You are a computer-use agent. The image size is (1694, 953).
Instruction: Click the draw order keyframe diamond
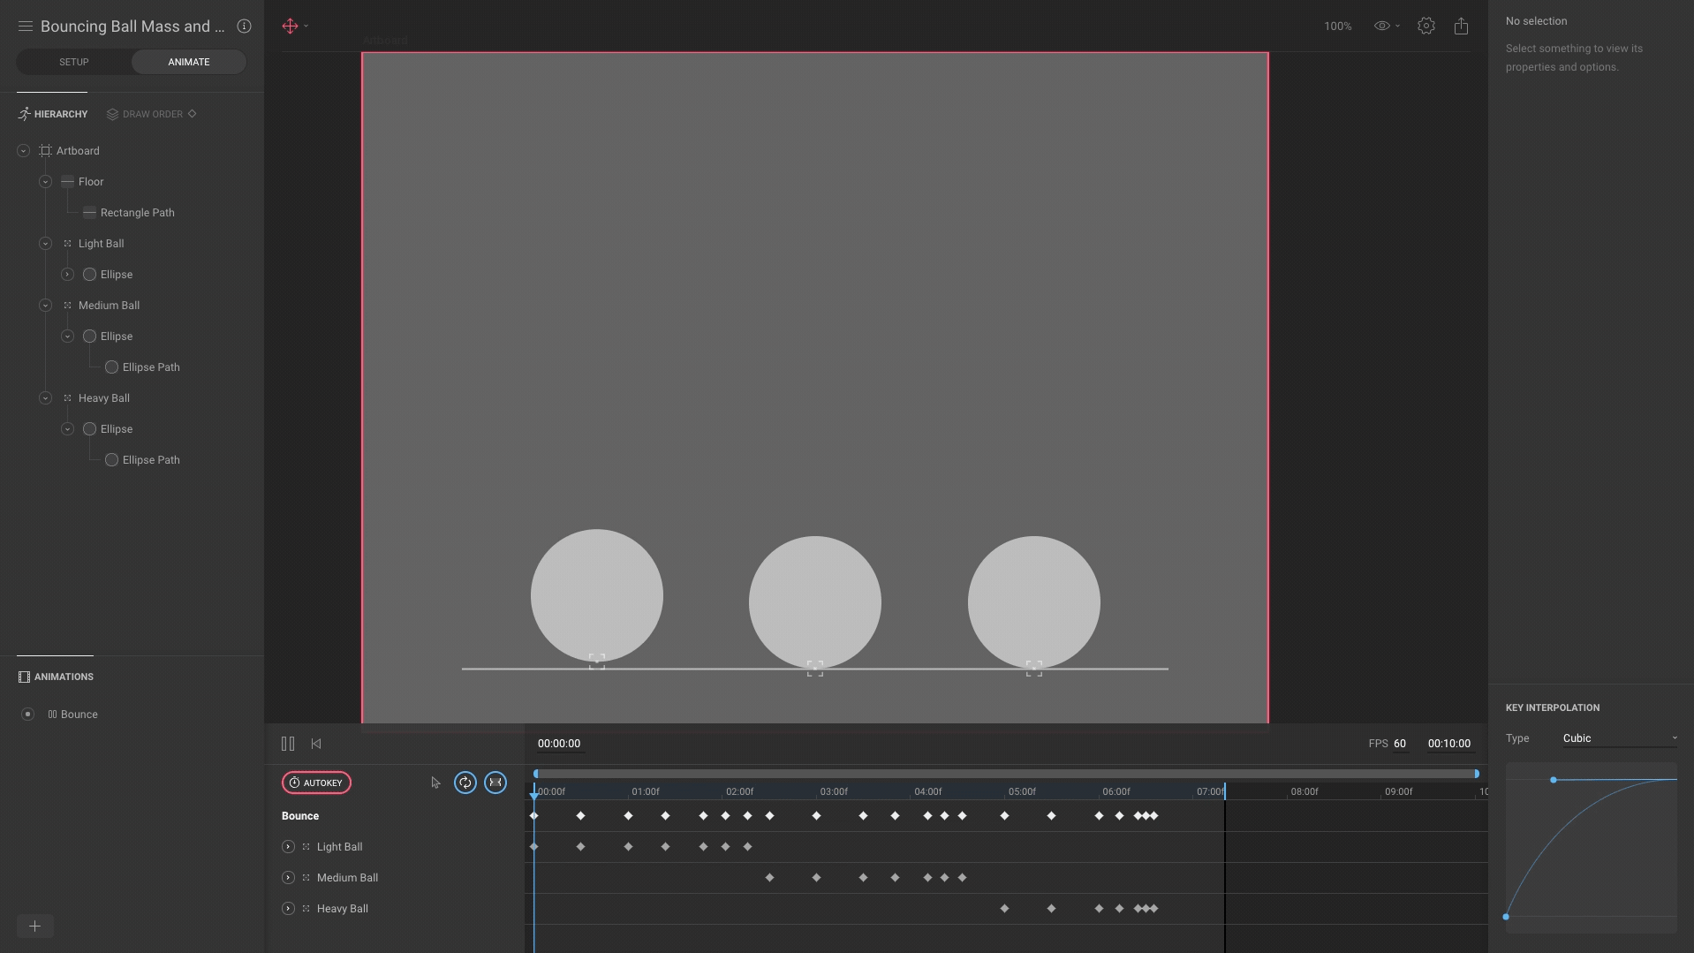[193, 113]
